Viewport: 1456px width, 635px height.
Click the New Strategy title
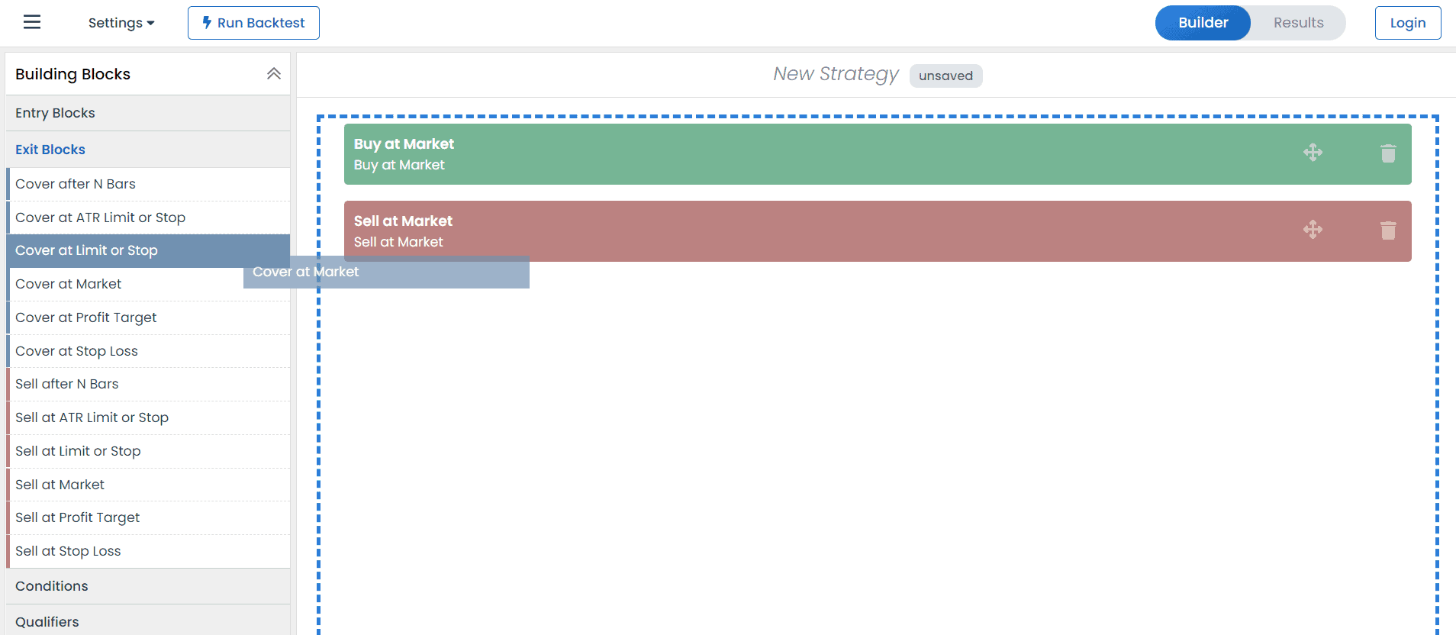click(836, 74)
